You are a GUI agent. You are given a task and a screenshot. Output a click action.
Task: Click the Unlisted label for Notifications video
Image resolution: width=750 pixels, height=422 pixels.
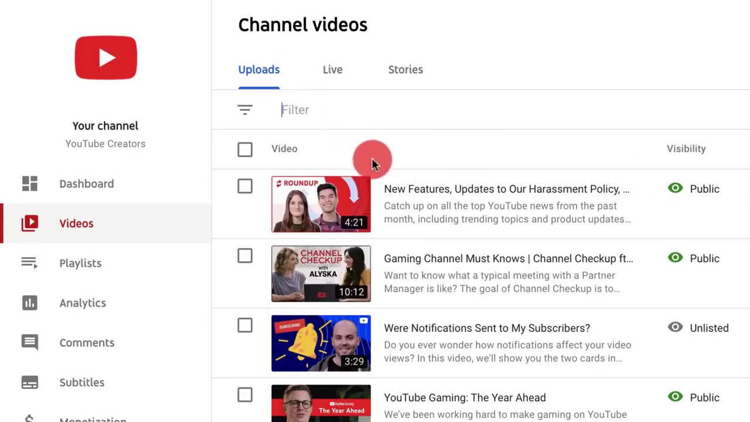click(x=709, y=328)
